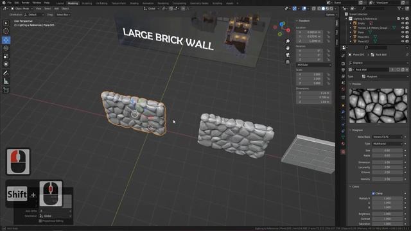Open Modifier properties wrench tab
Image resolution: width=411 pixels, height=231 pixels.
[343, 112]
